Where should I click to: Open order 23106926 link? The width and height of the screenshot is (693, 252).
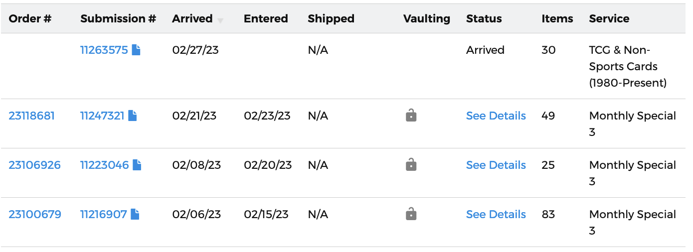coord(34,165)
